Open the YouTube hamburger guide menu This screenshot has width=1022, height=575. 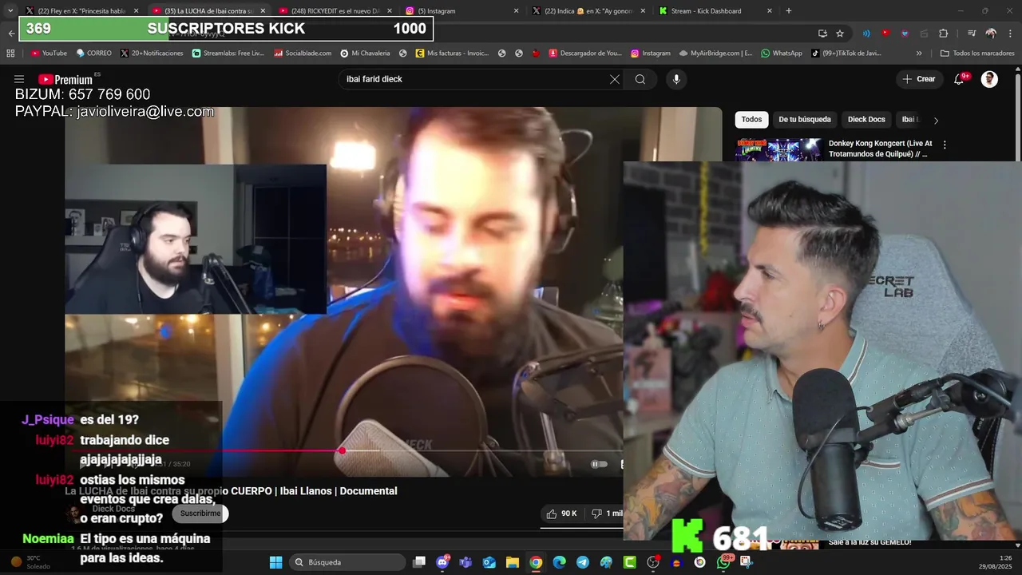[x=19, y=79]
